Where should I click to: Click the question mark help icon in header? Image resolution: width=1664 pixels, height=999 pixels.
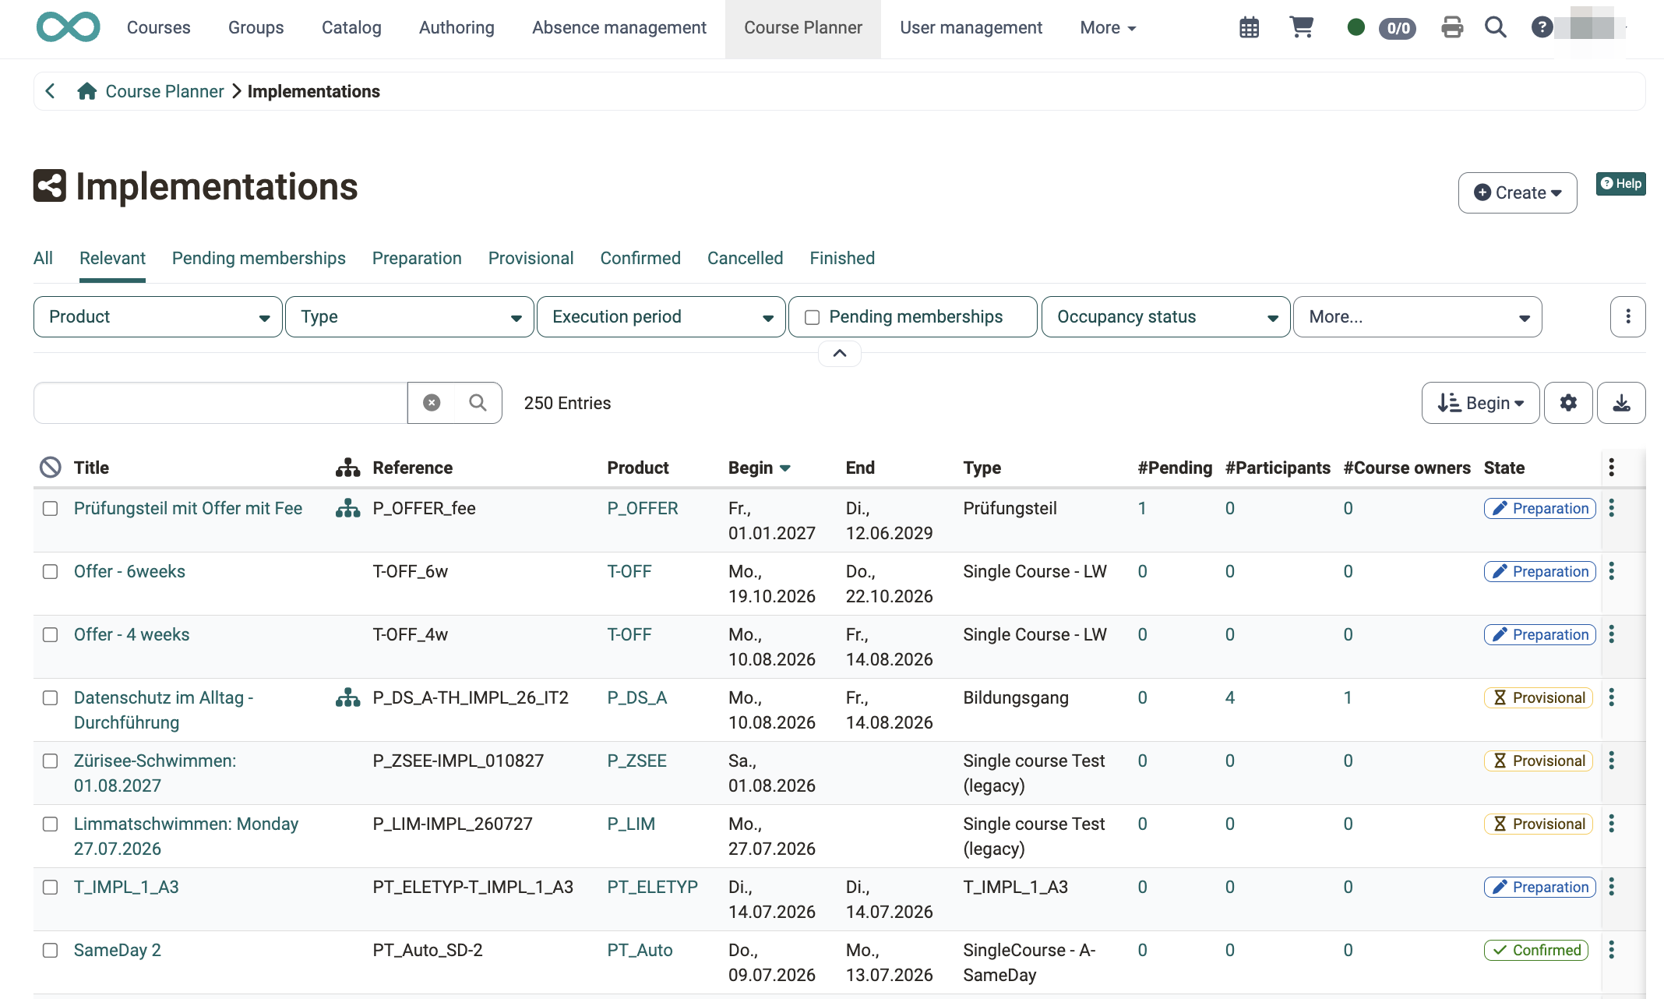click(1541, 28)
